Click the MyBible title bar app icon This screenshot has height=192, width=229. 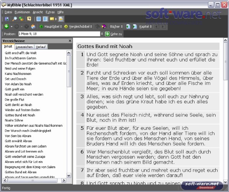(x=4, y=5)
